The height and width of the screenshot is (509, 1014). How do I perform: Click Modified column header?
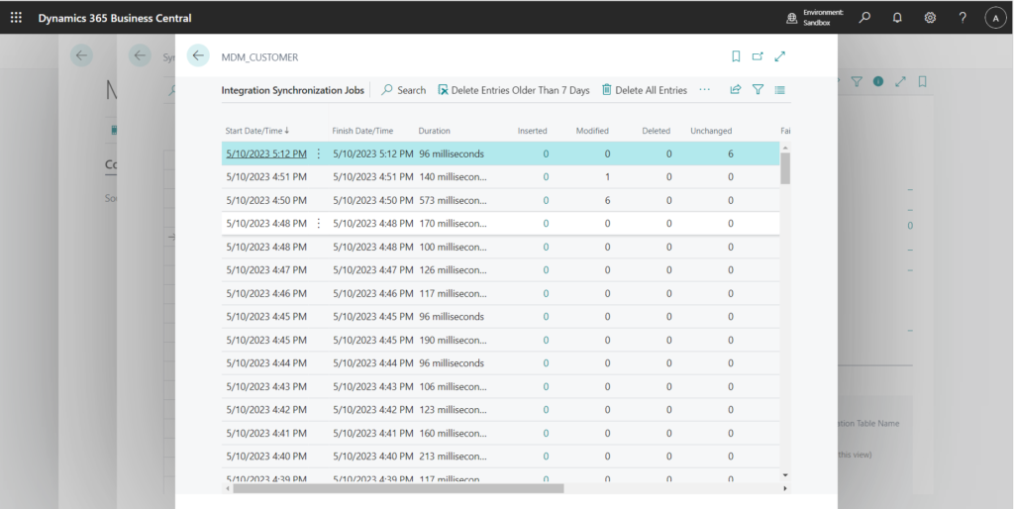[x=592, y=131]
